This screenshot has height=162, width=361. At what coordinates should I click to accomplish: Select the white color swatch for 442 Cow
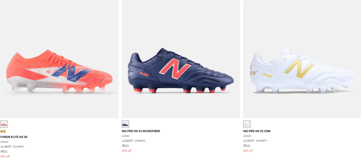tap(247, 124)
